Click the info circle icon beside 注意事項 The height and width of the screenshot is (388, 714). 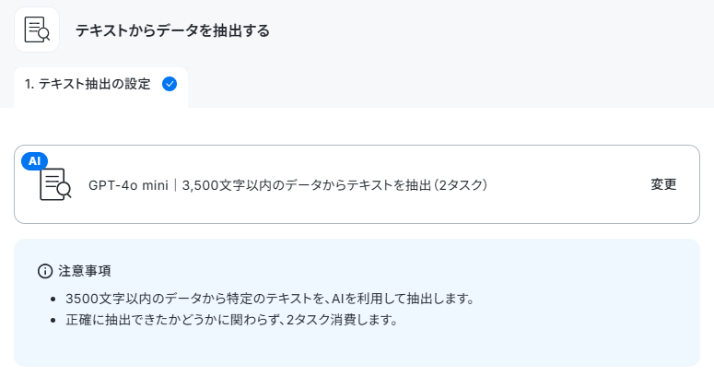(45, 271)
